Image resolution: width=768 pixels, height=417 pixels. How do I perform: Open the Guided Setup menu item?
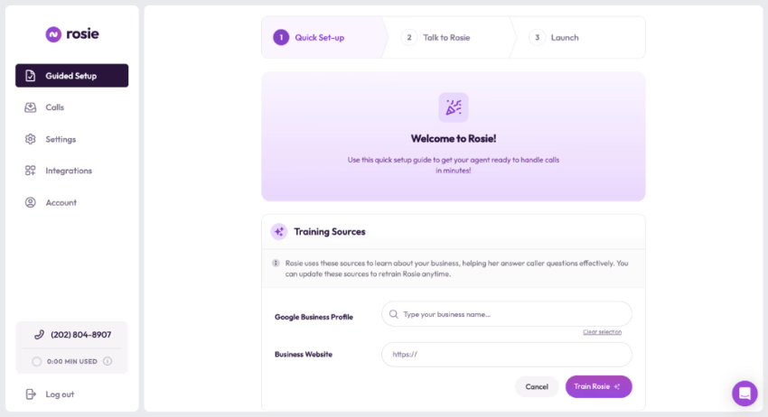pos(71,76)
